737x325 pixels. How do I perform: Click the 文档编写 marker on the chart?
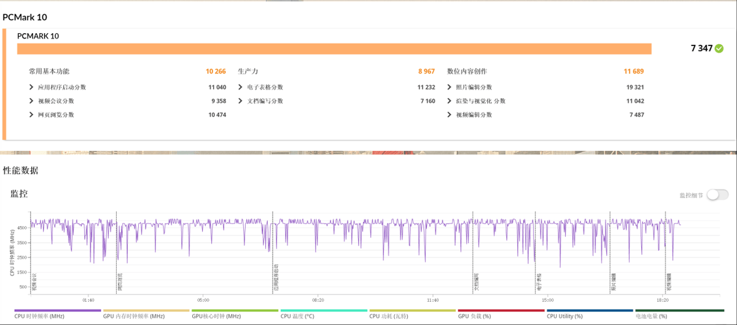(x=475, y=282)
